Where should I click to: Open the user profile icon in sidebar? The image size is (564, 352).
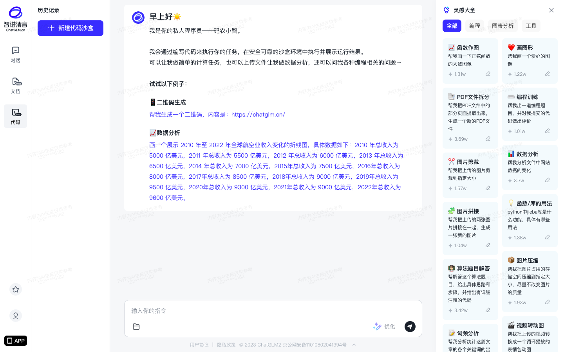(x=16, y=316)
